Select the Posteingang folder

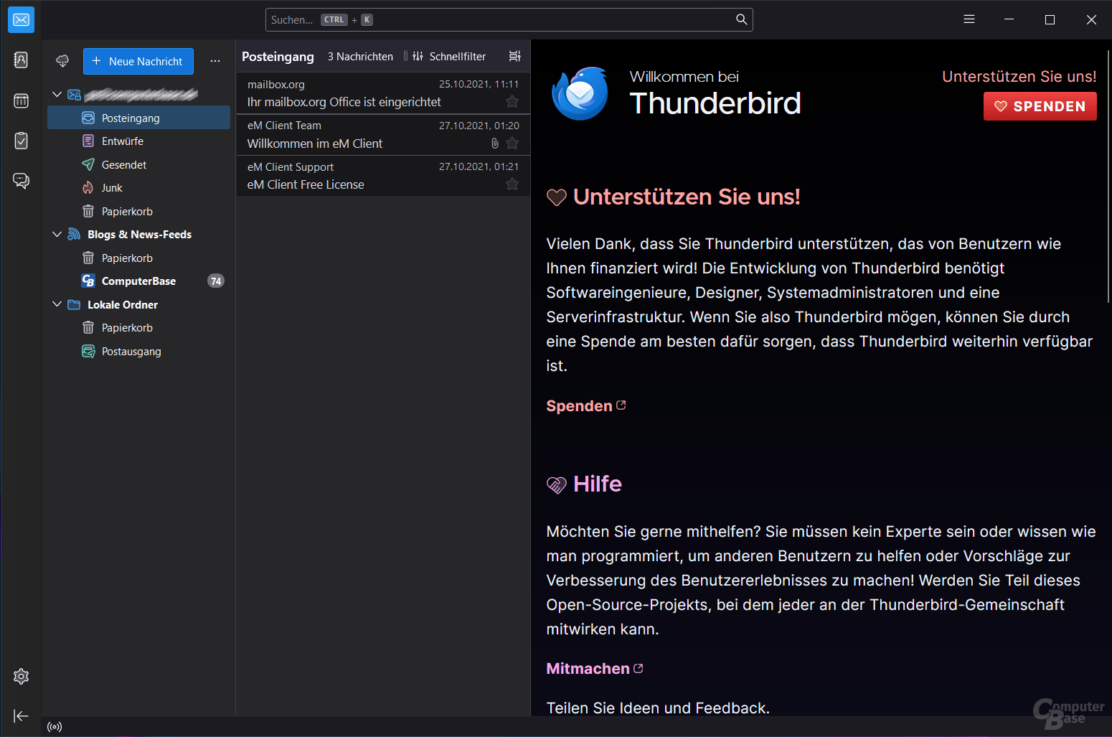coord(138,118)
